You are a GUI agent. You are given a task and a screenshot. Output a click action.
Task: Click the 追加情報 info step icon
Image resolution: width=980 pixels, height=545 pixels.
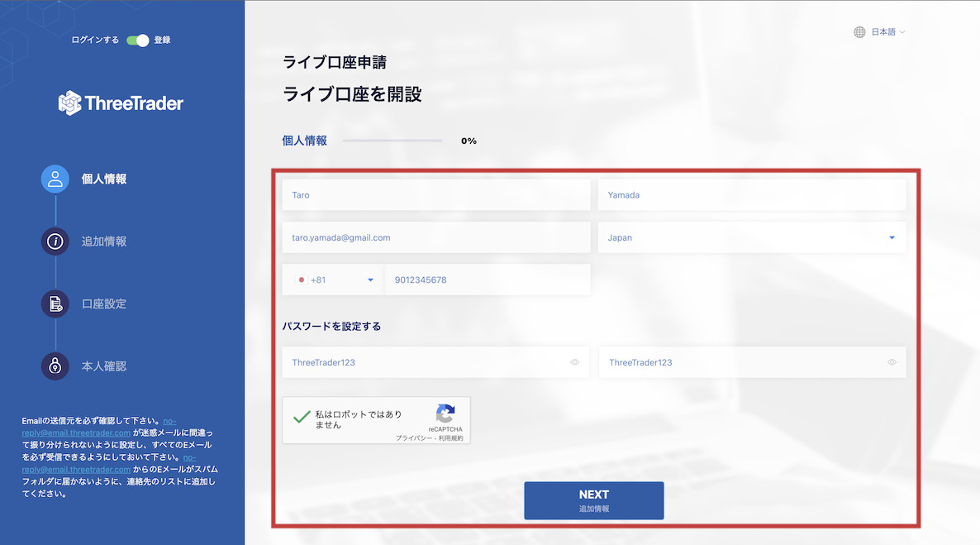pyautogui.click(x=55, y=241)
